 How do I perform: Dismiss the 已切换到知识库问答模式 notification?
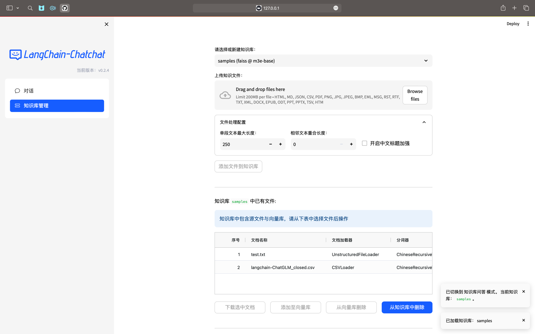point(524,292)
